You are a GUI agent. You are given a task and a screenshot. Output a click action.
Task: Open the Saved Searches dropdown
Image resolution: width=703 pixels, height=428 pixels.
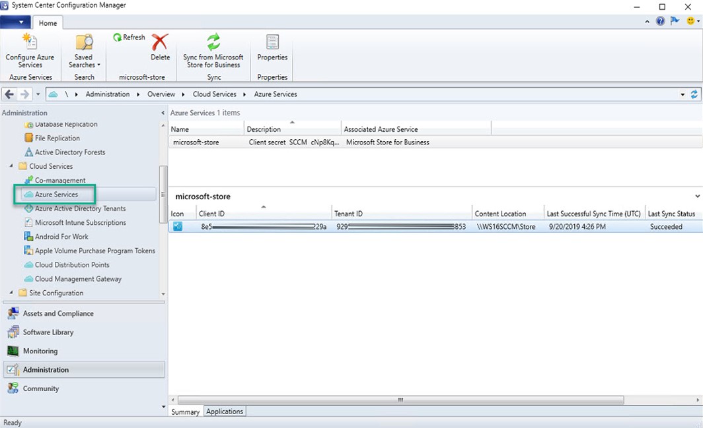84,65
